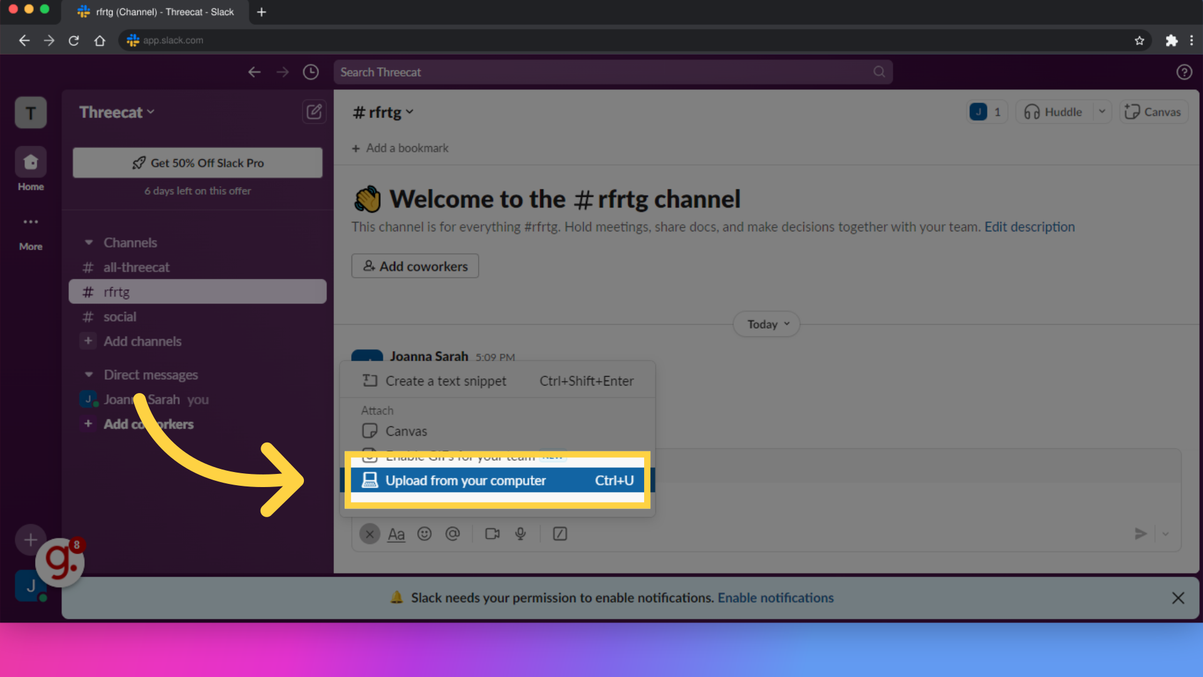Click the video camera icon in message bar

492,533
